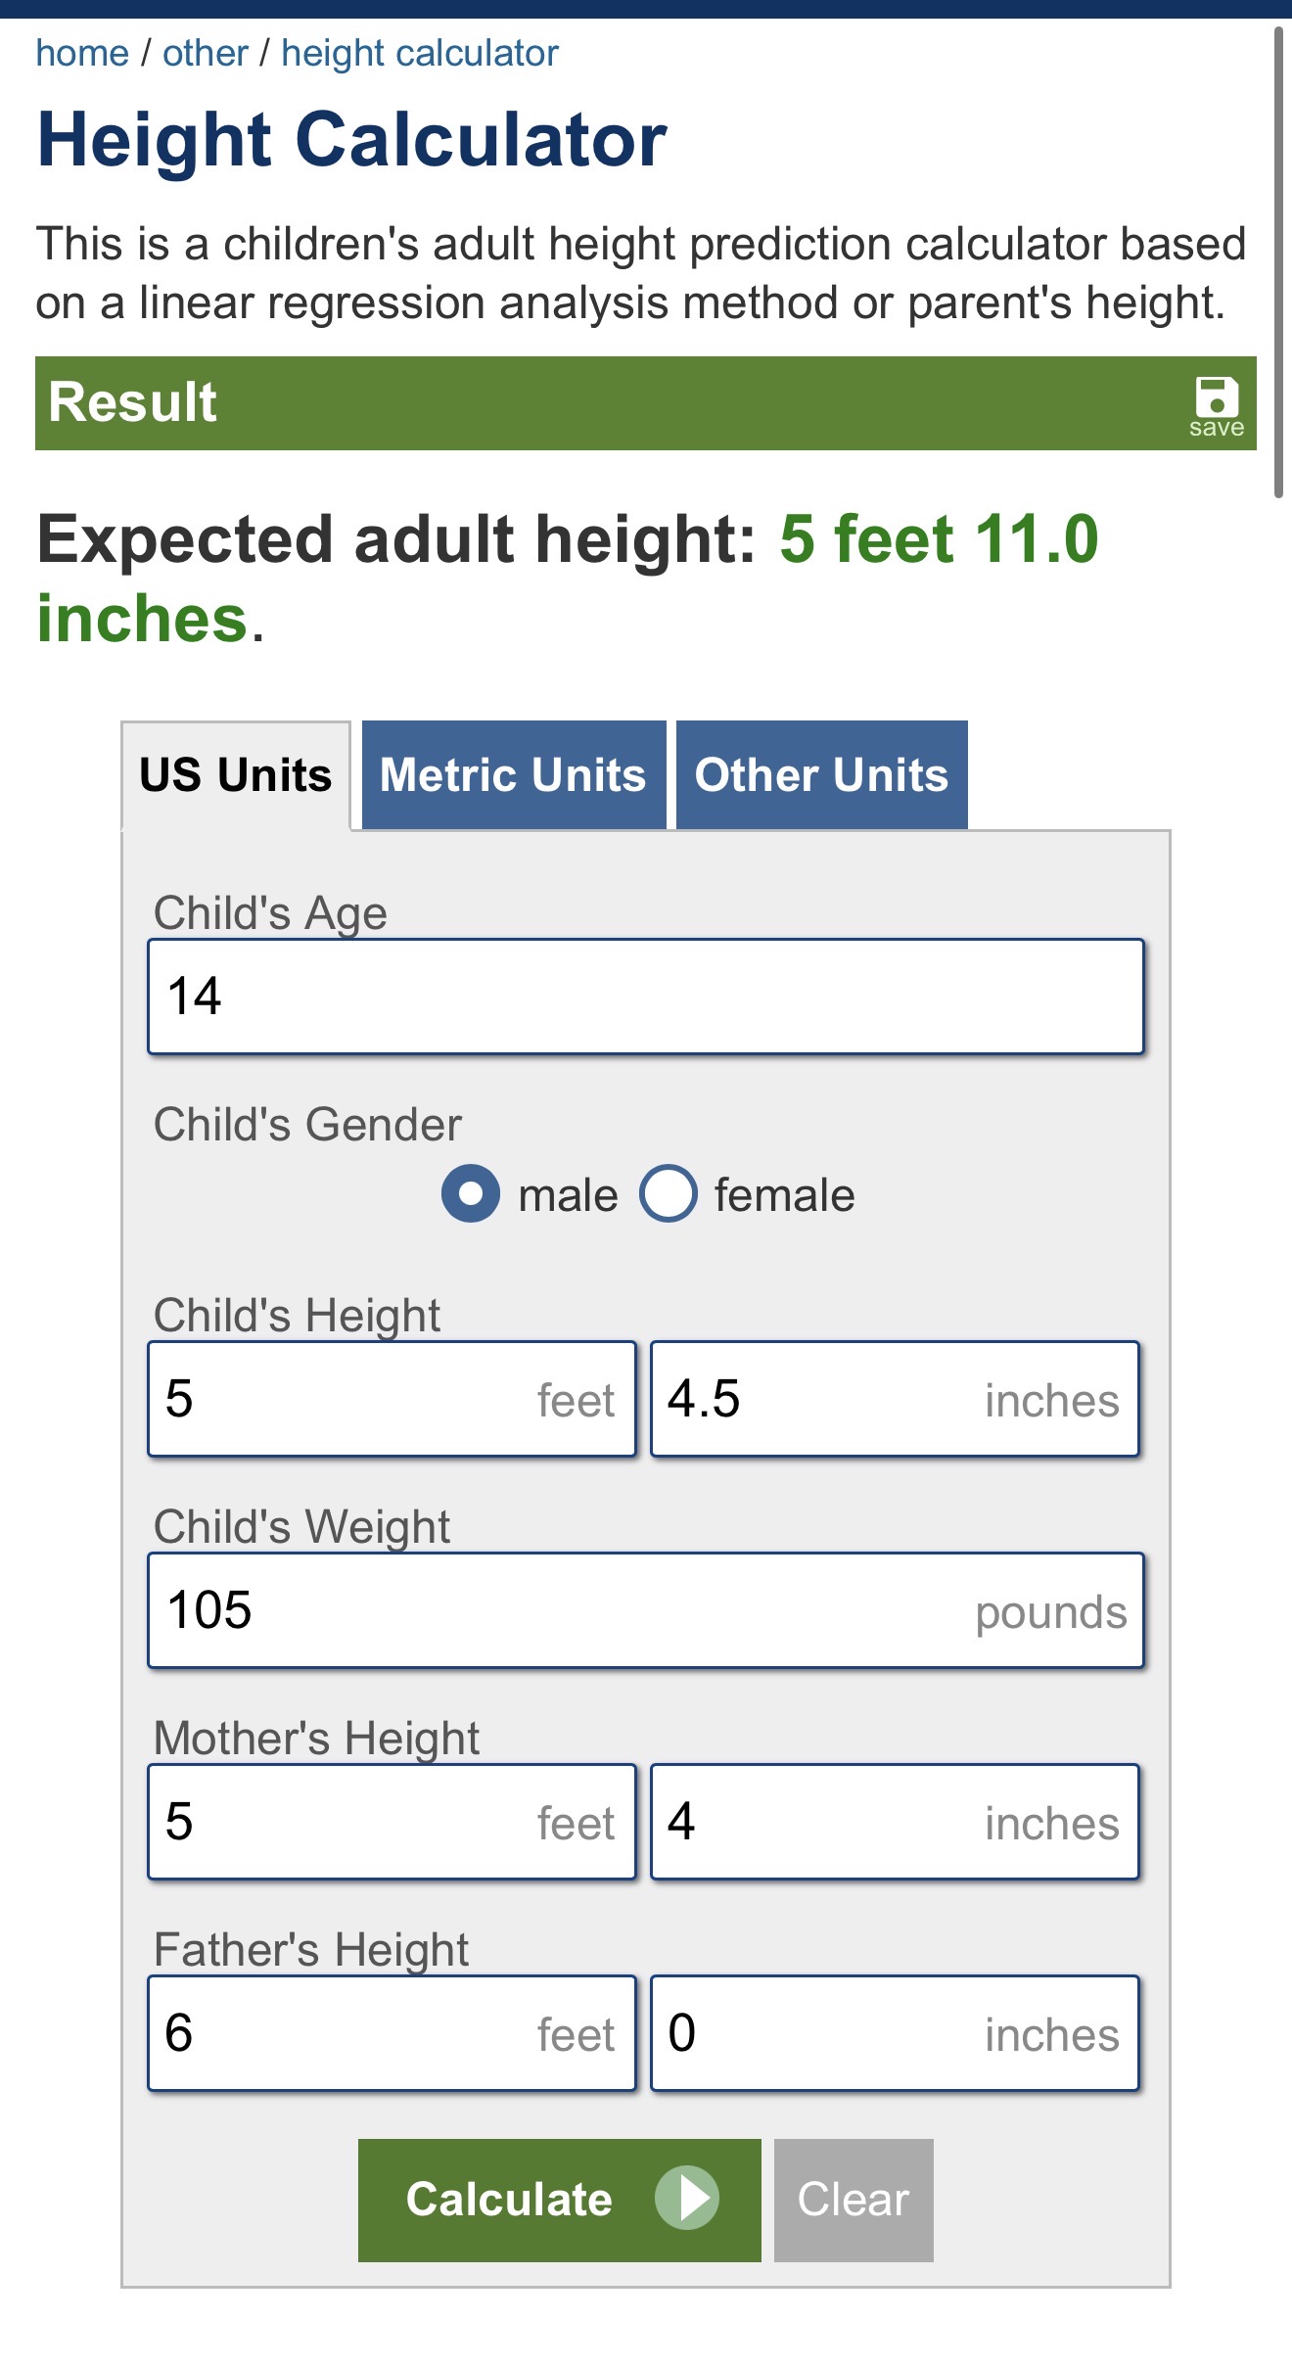The image size is (1292, 2367).
Task: Switch to the Metric Units tab
Action: click(513, 775)
